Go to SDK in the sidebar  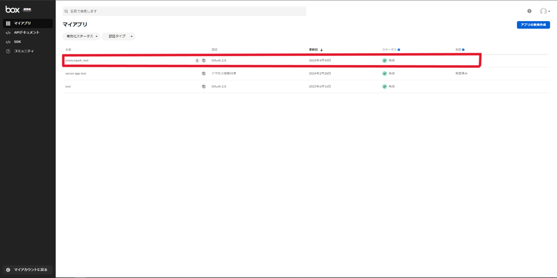(x=18, y=42)
